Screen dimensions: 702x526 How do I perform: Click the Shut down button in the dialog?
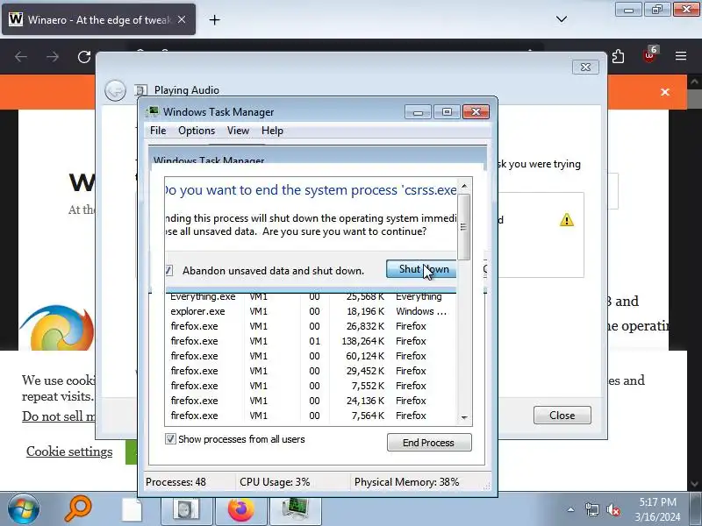[x=421, y=269]
